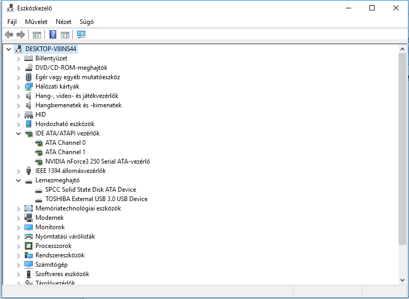The image size is (409, 299).
Task: Click the mouse icon beside Egér vagy egyéb mutatóeszköz
Action: click(29, 77)
